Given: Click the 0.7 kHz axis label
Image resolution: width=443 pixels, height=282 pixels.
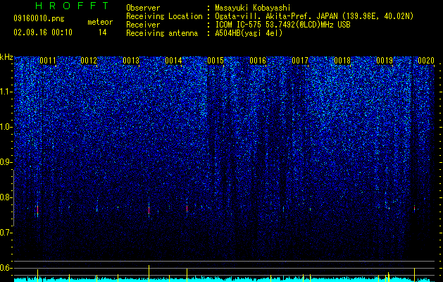Looking at the screenshot, I should (x=6, y=233).
